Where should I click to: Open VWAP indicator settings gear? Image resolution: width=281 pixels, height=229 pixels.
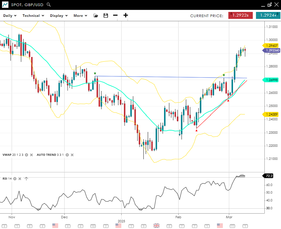pos(26,155)
